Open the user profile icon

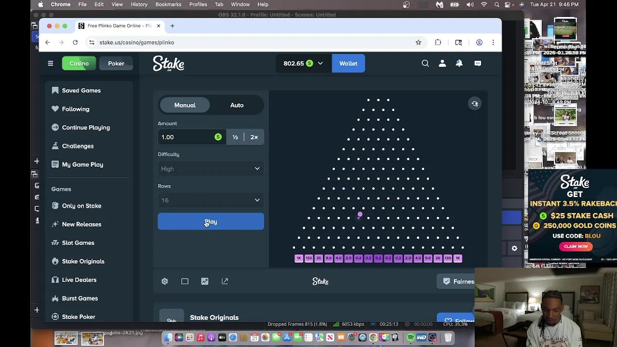pos(442,63)
